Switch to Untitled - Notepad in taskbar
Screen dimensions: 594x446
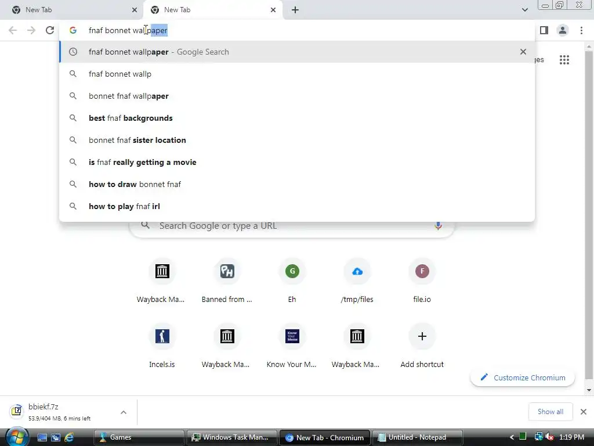click(x=416, y=437)
